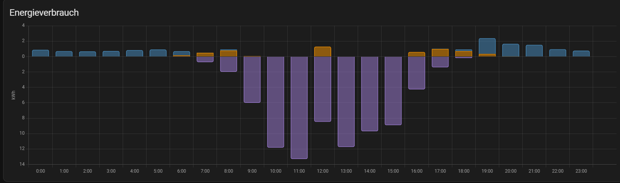This screenshot has height=183, width=620.
Task: Select the 12 value on the y-axis
Action: point(22,149)
